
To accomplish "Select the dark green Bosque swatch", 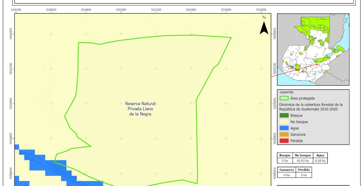I will [284, 115].
